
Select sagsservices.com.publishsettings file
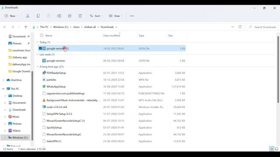[x=112, y=93]
